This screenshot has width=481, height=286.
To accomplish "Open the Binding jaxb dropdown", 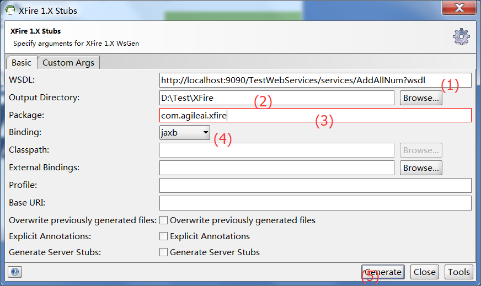I will (185, 132).
